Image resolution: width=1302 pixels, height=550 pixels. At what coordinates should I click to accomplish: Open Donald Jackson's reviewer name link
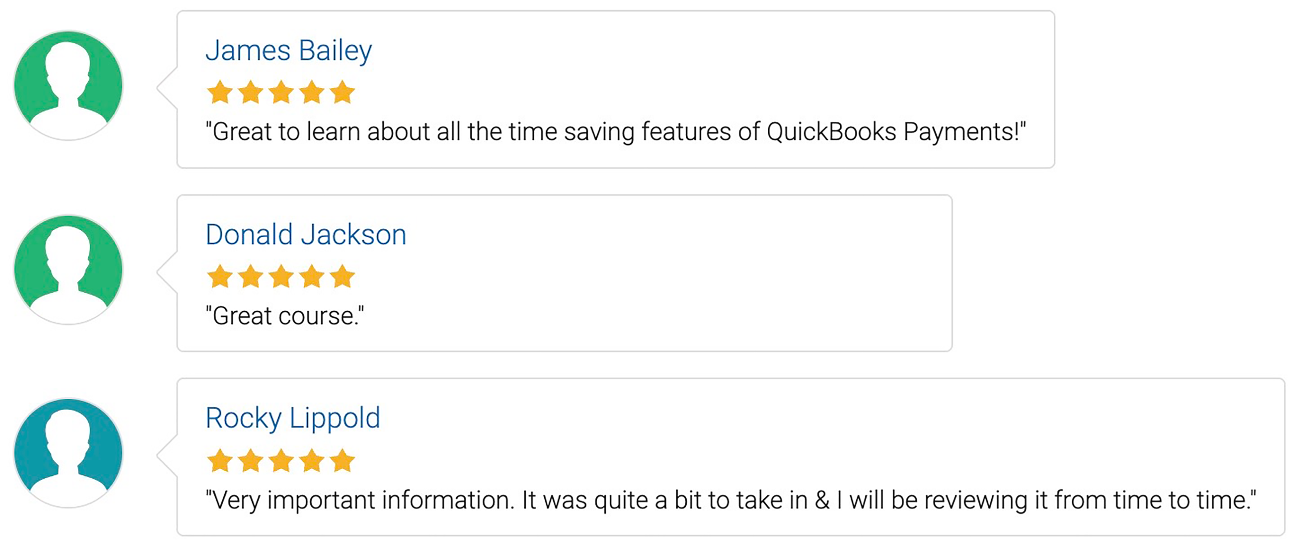pos(306,235)
